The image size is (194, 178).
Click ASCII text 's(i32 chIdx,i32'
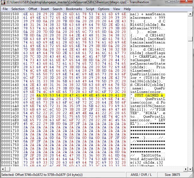point(147,163)
